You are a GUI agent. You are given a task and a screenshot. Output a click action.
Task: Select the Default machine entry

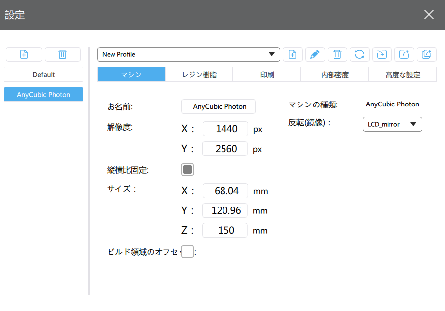click(44, 75)
